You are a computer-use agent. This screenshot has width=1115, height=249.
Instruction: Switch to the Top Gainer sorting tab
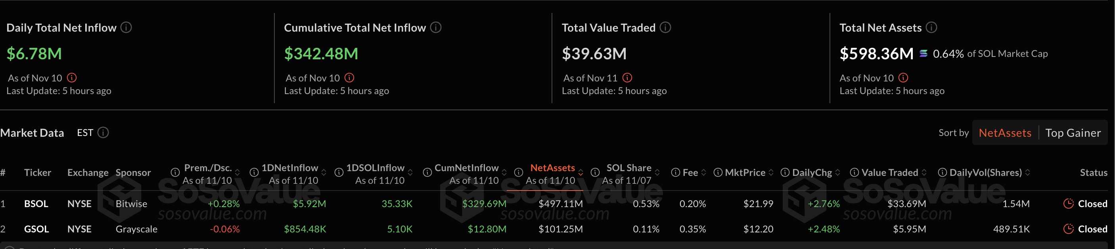coord(1074,132)
